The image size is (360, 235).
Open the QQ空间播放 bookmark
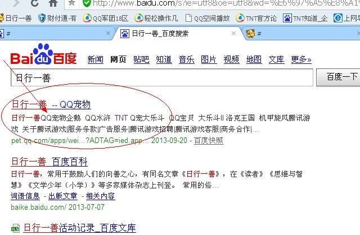208,18
